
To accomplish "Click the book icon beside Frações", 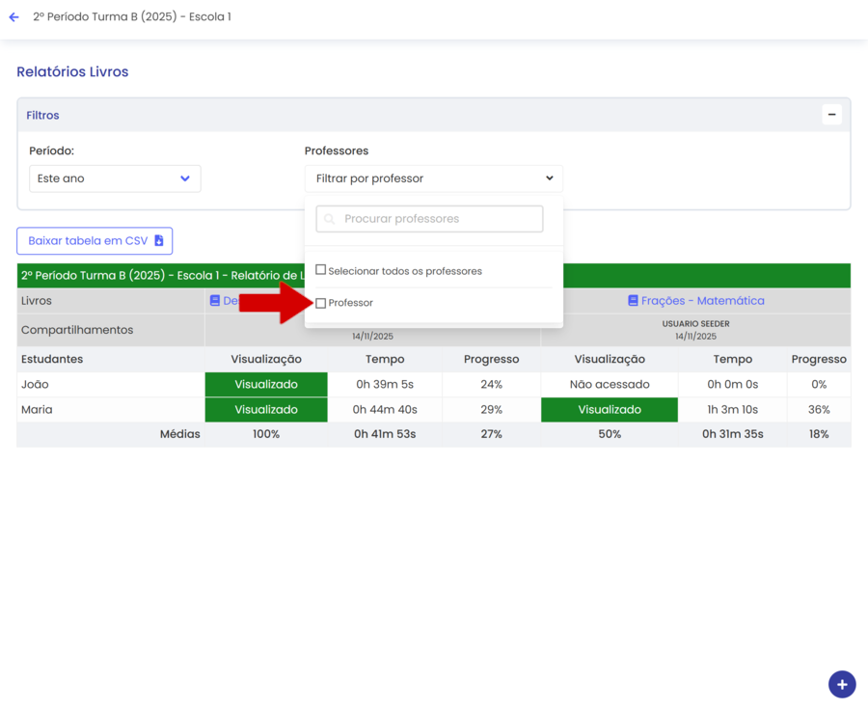I will (633, 301).
